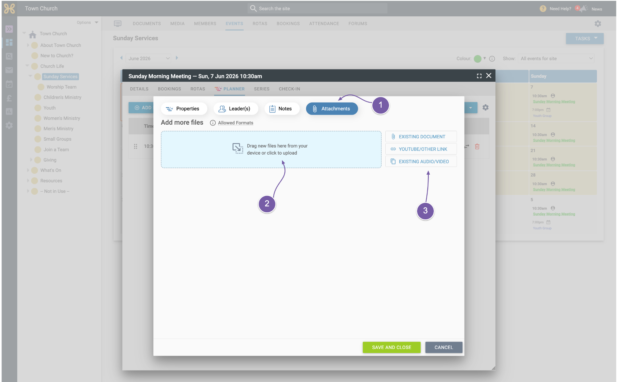The height and width of the screenshot is (382, 617).
Task: Open the Colour picker dropdown arrow
Action: click(484, 58)
